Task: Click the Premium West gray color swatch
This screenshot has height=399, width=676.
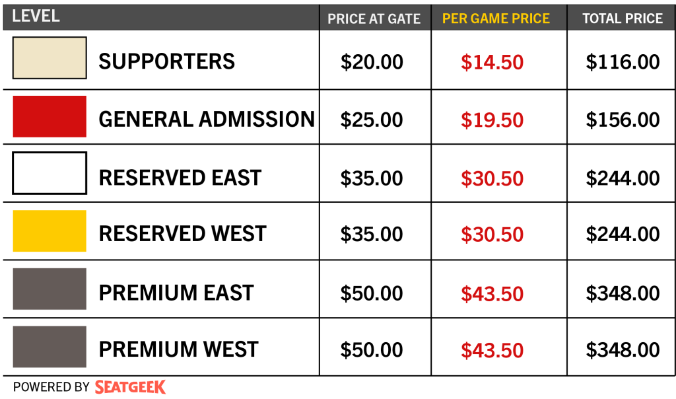Action: 50,347
